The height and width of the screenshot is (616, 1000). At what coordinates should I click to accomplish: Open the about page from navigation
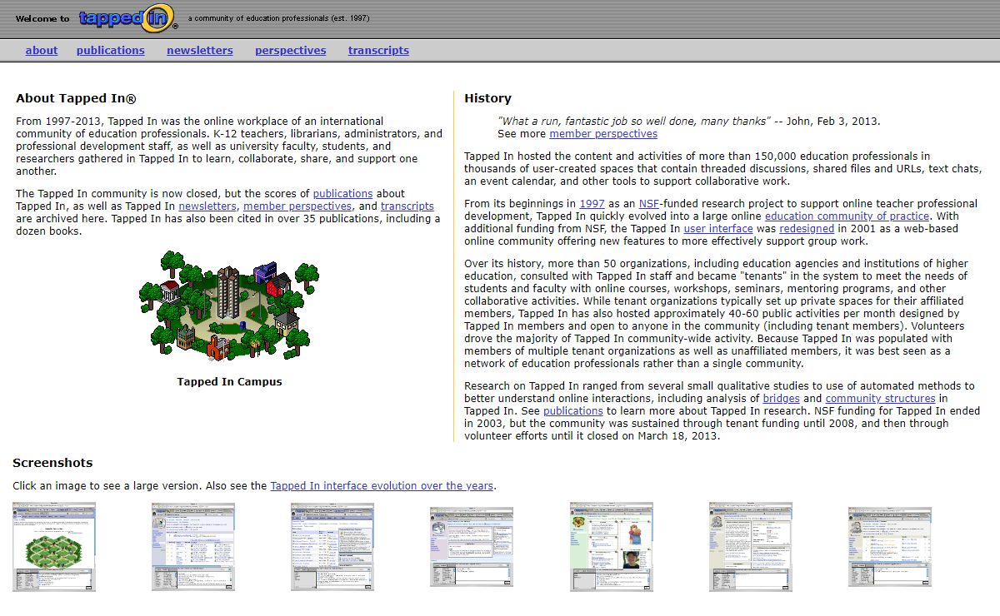(42, 50)
